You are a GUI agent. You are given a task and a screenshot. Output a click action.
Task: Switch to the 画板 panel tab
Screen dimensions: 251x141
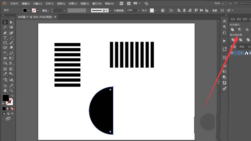click(241, 47)
